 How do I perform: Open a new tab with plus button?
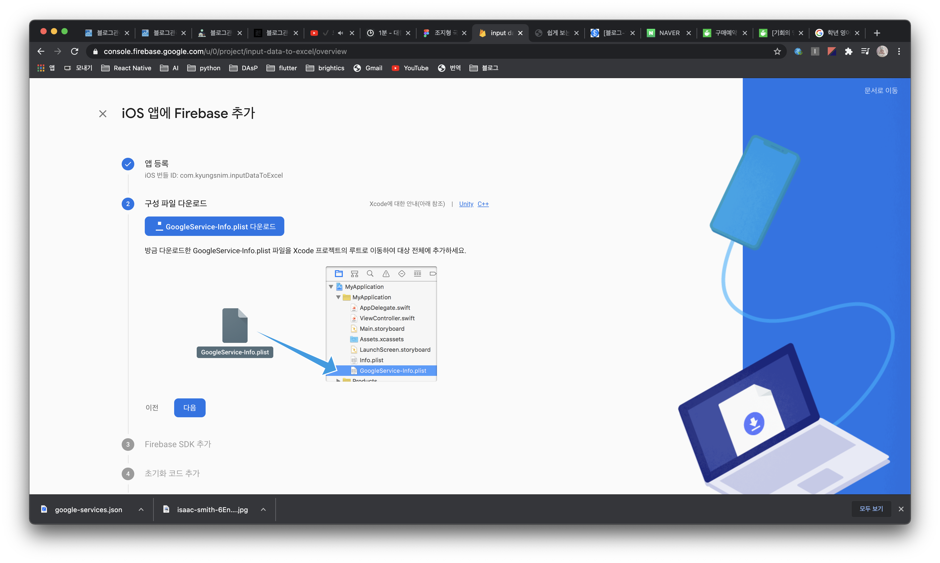click(x=877, y=33)
